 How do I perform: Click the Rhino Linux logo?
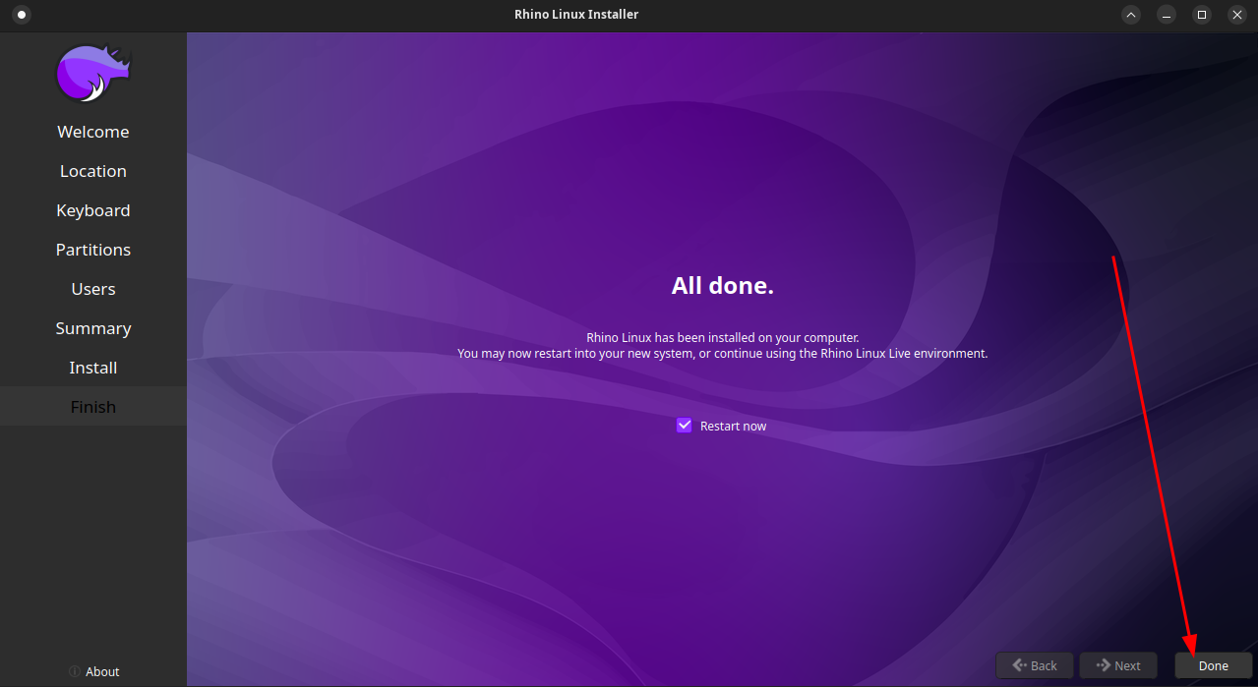point(92,74)
